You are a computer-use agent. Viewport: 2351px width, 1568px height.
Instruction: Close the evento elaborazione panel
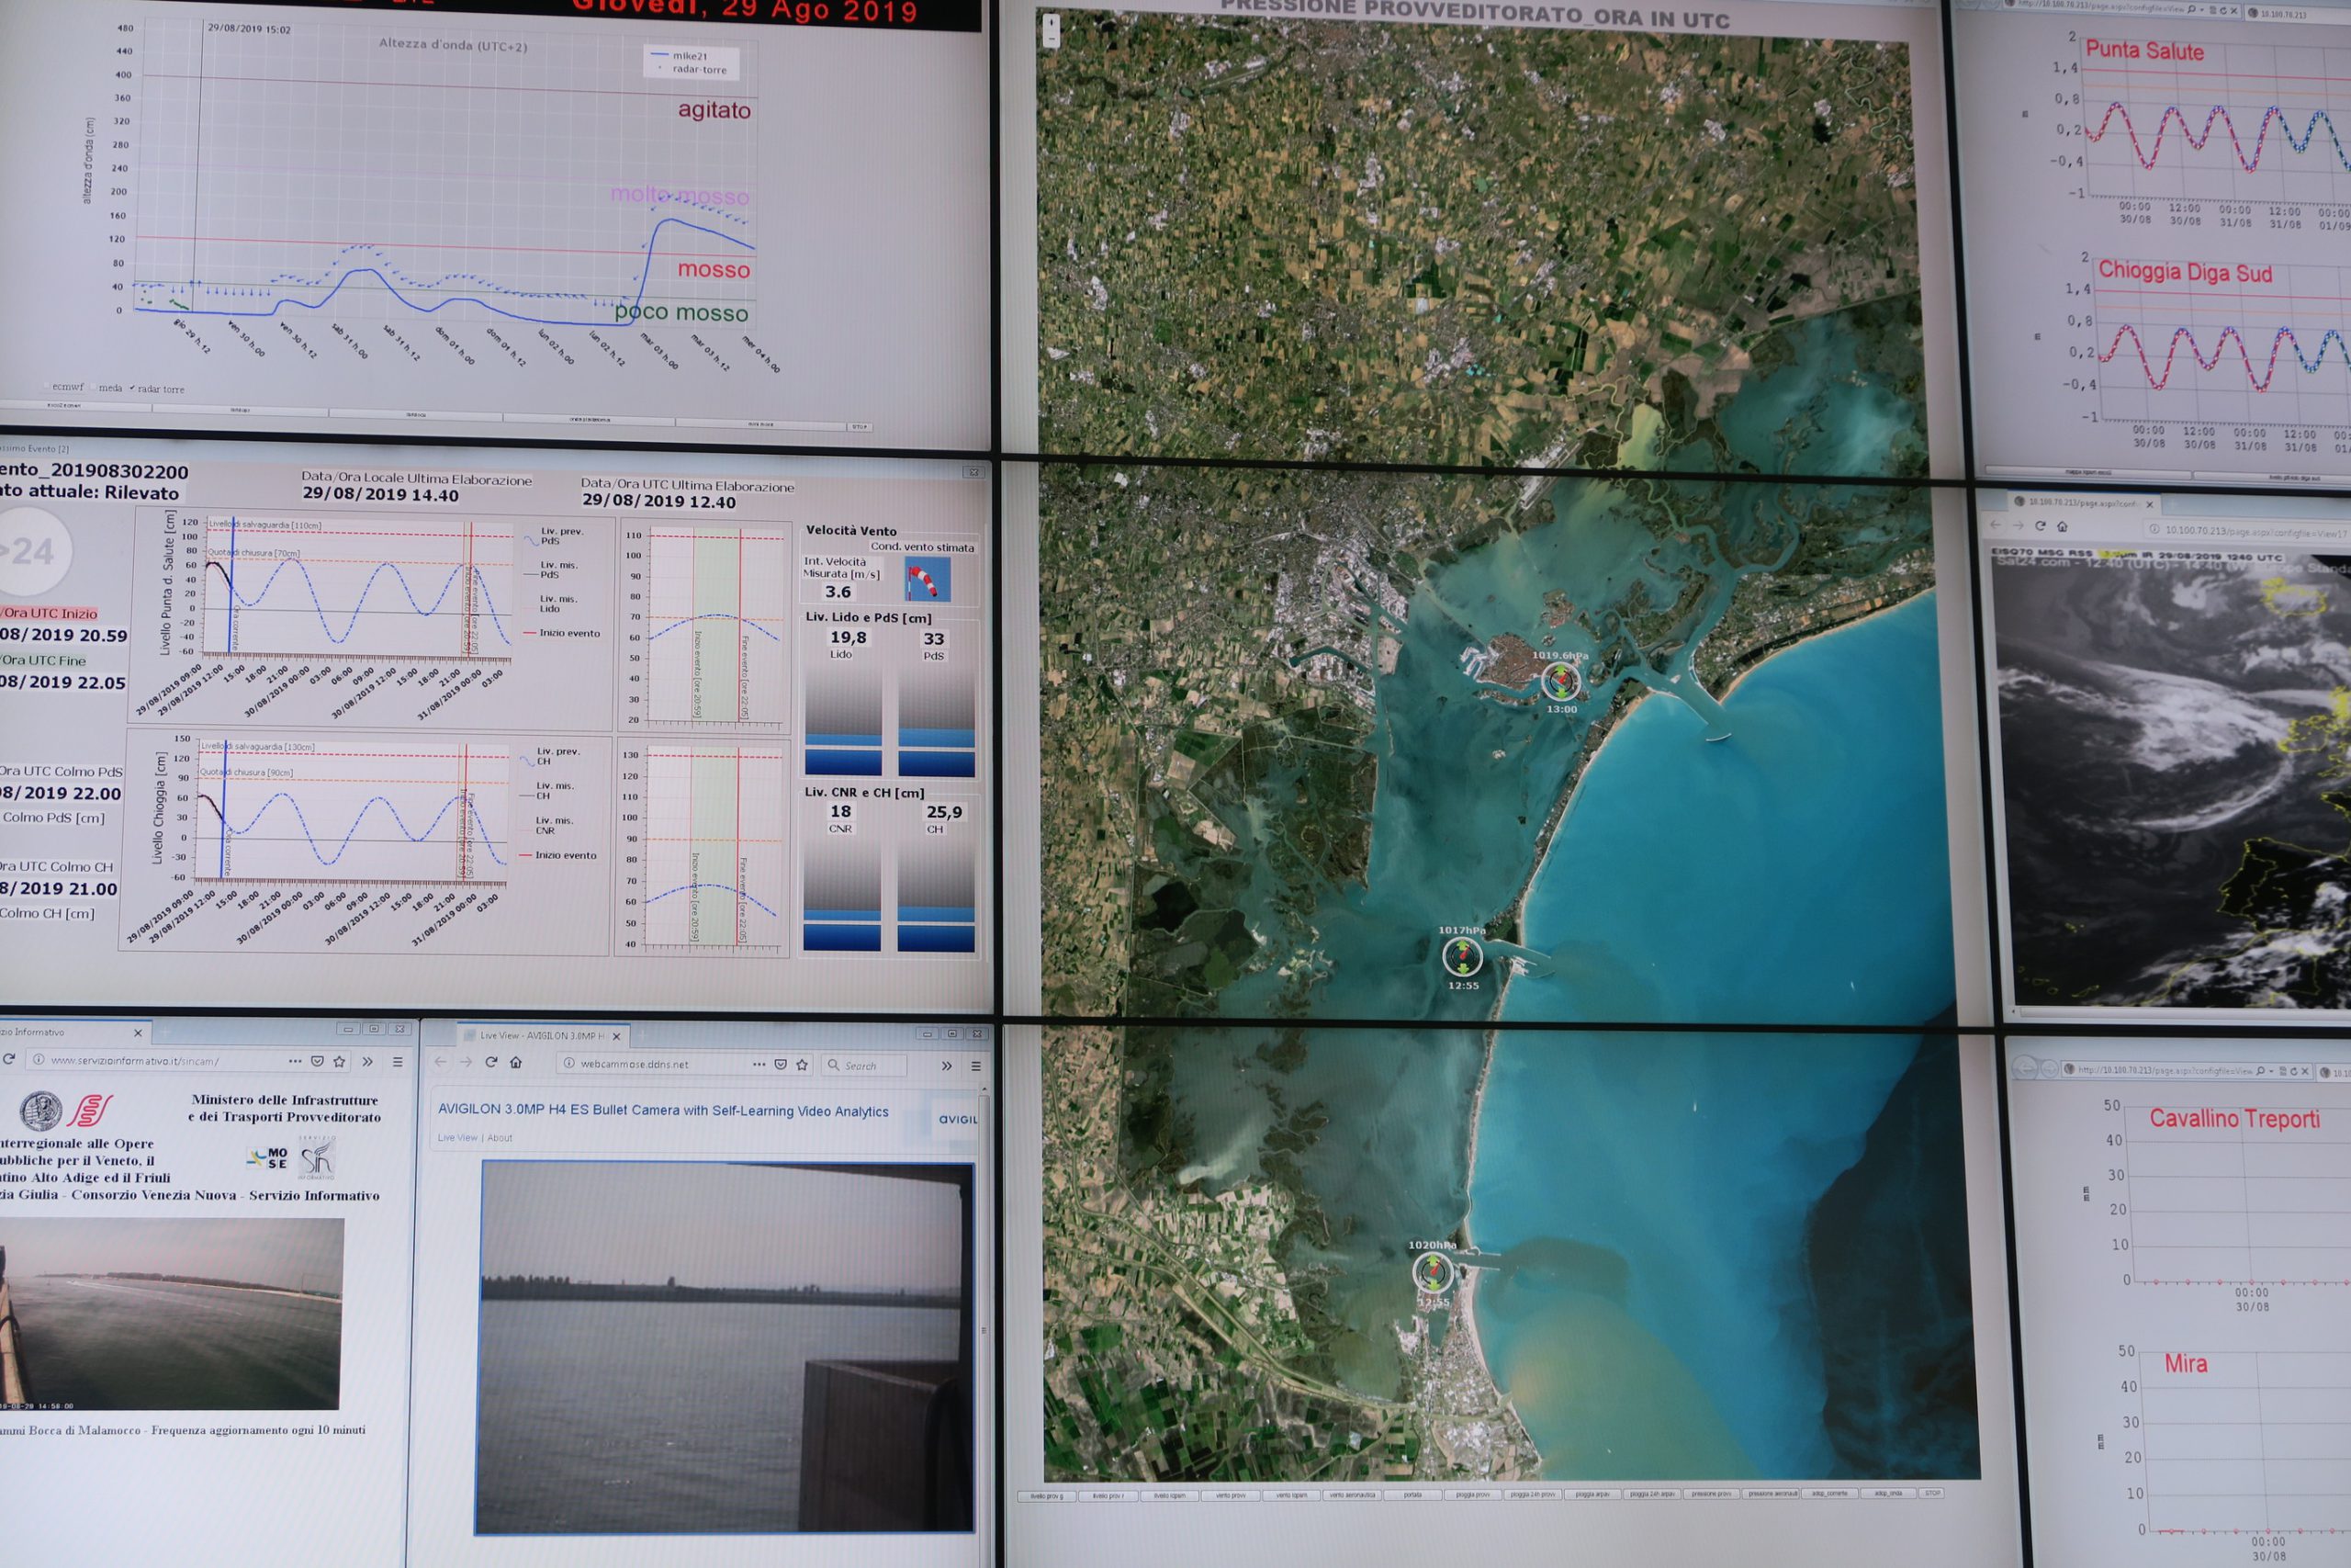click(973, 472)
